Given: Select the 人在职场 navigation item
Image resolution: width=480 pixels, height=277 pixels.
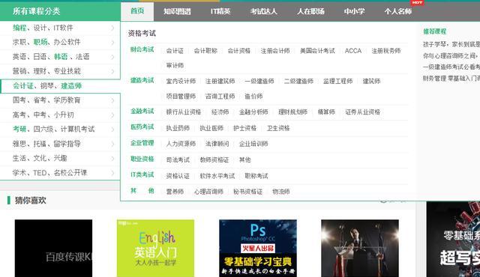Looking at the screenshot, I should pos(310,12).
